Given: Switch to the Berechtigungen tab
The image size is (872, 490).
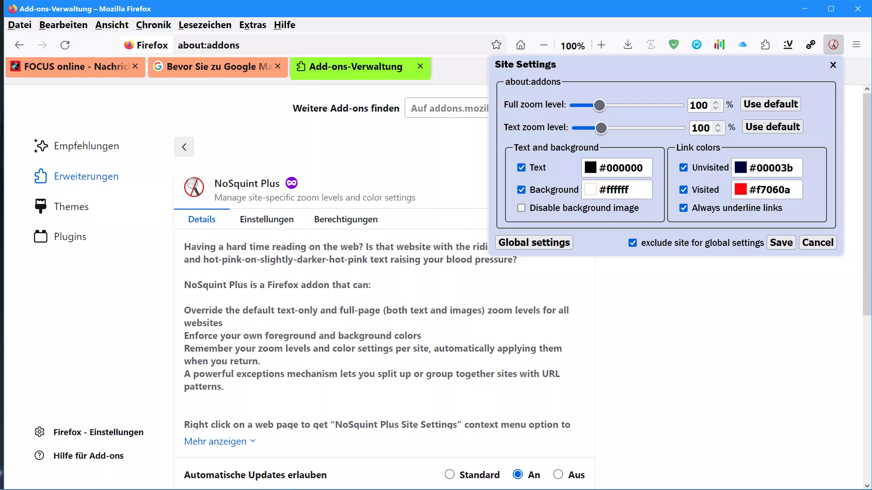Looking at the screenshot, I should [x=346, y=219].
